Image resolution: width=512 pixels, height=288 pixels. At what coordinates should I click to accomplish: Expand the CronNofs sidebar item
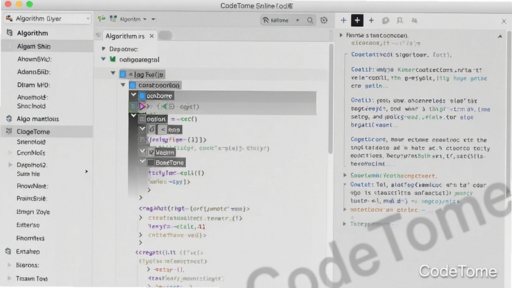(x=10, y=152)
